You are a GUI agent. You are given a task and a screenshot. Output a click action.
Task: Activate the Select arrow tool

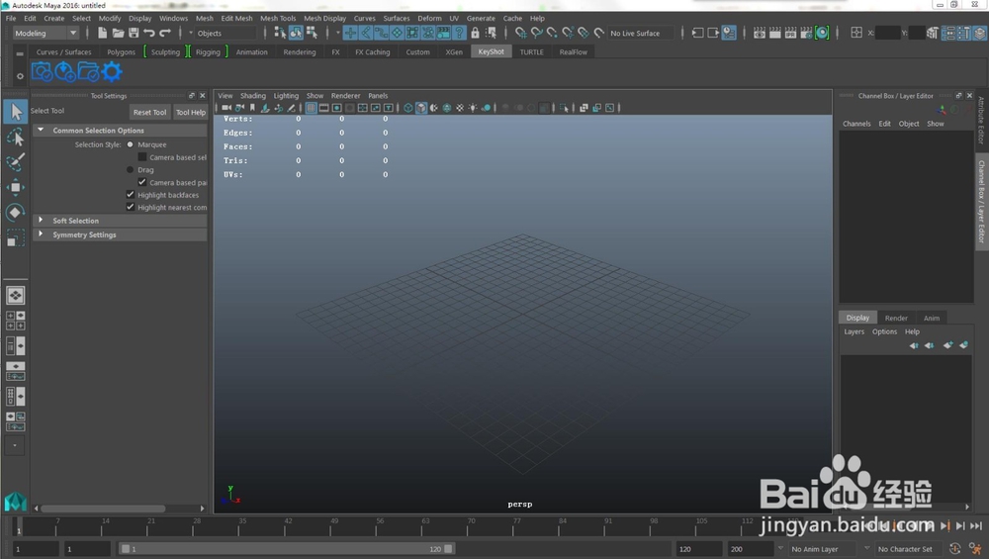click(15, 112)
